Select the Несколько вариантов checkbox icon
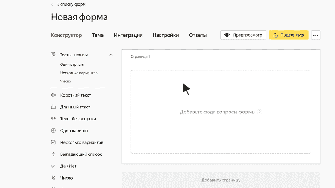Screen dimensions: 335x188 pyautogui.click(x=53, y=142)
